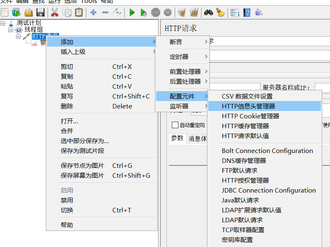Click 禁用 in the context menu
Image resolution: width=330 pixels, height=247 pixels.
coord(67,200)
